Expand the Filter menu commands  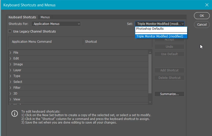10,88
